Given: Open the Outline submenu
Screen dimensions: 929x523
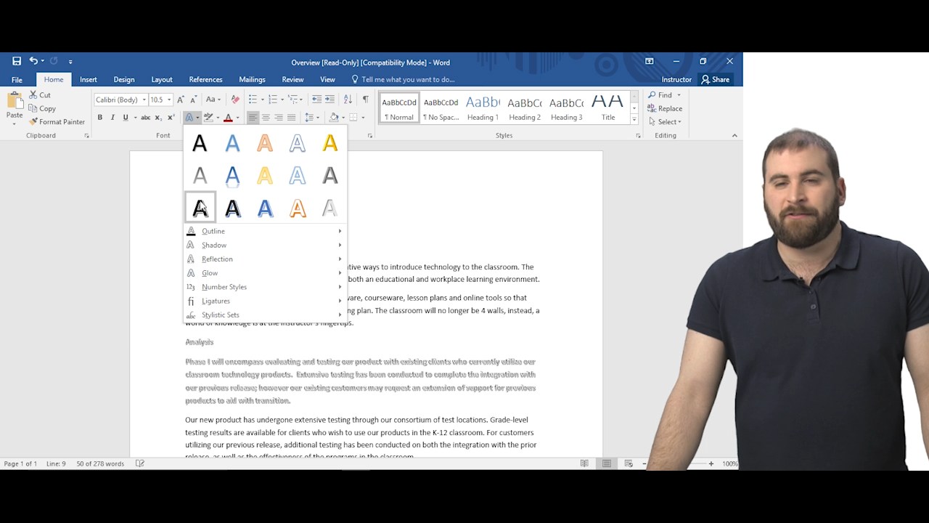Looking at the screenshot, I should coord(264,231).
